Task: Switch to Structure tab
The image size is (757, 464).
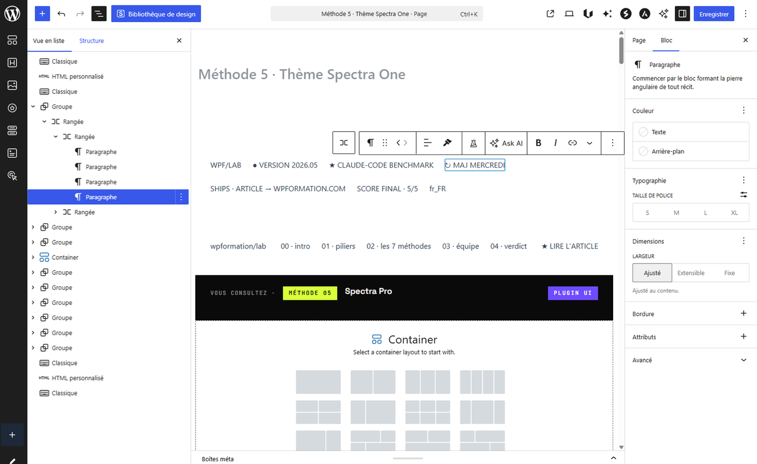Action: tap(91, 41)
